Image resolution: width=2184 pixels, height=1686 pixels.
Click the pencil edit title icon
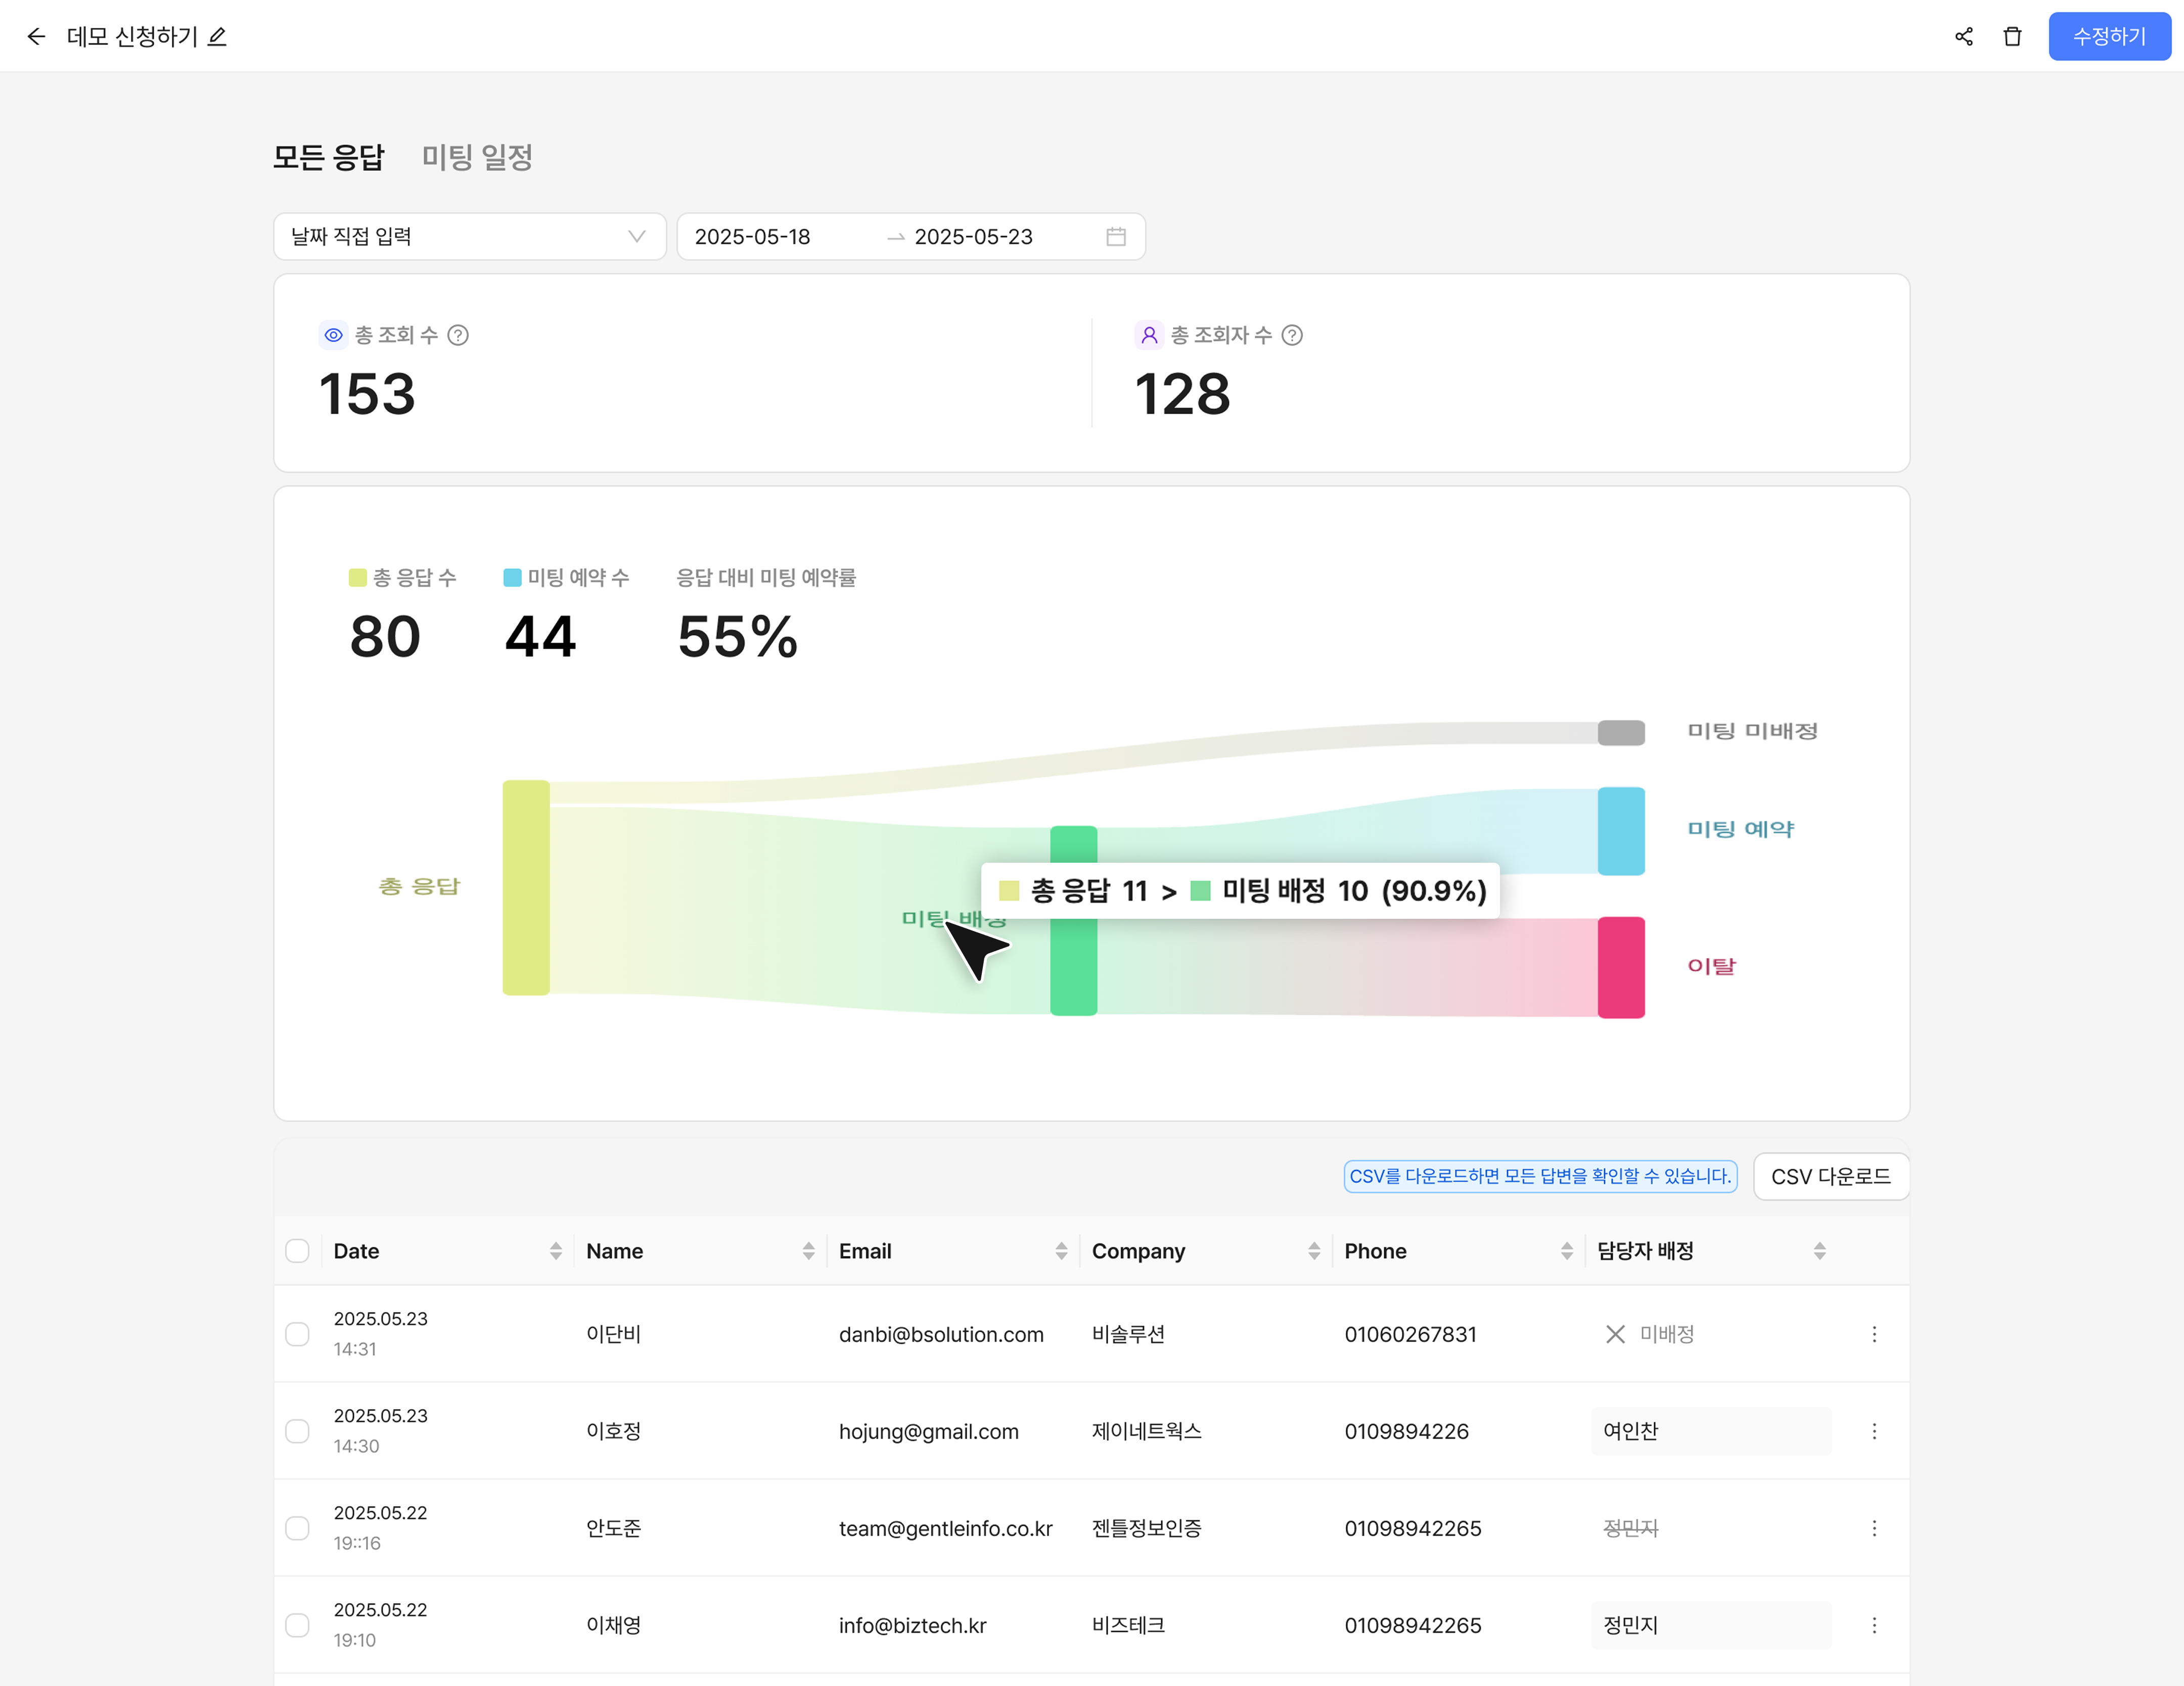tap(217, 37)
